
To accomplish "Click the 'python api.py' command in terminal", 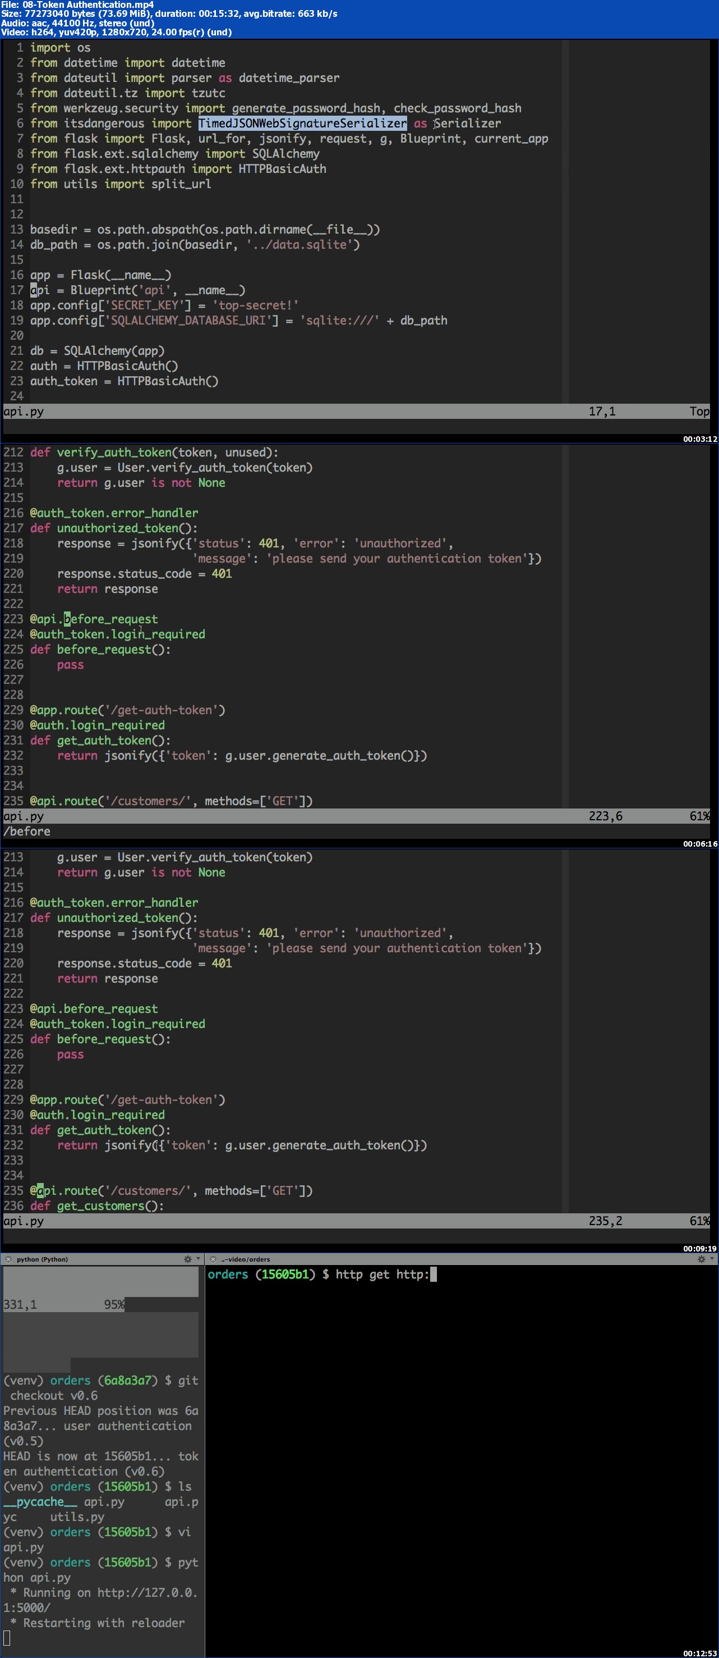I will (100, 1570).
